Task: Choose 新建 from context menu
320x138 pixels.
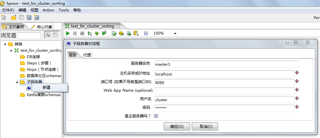Action: [x=50, y=88]
